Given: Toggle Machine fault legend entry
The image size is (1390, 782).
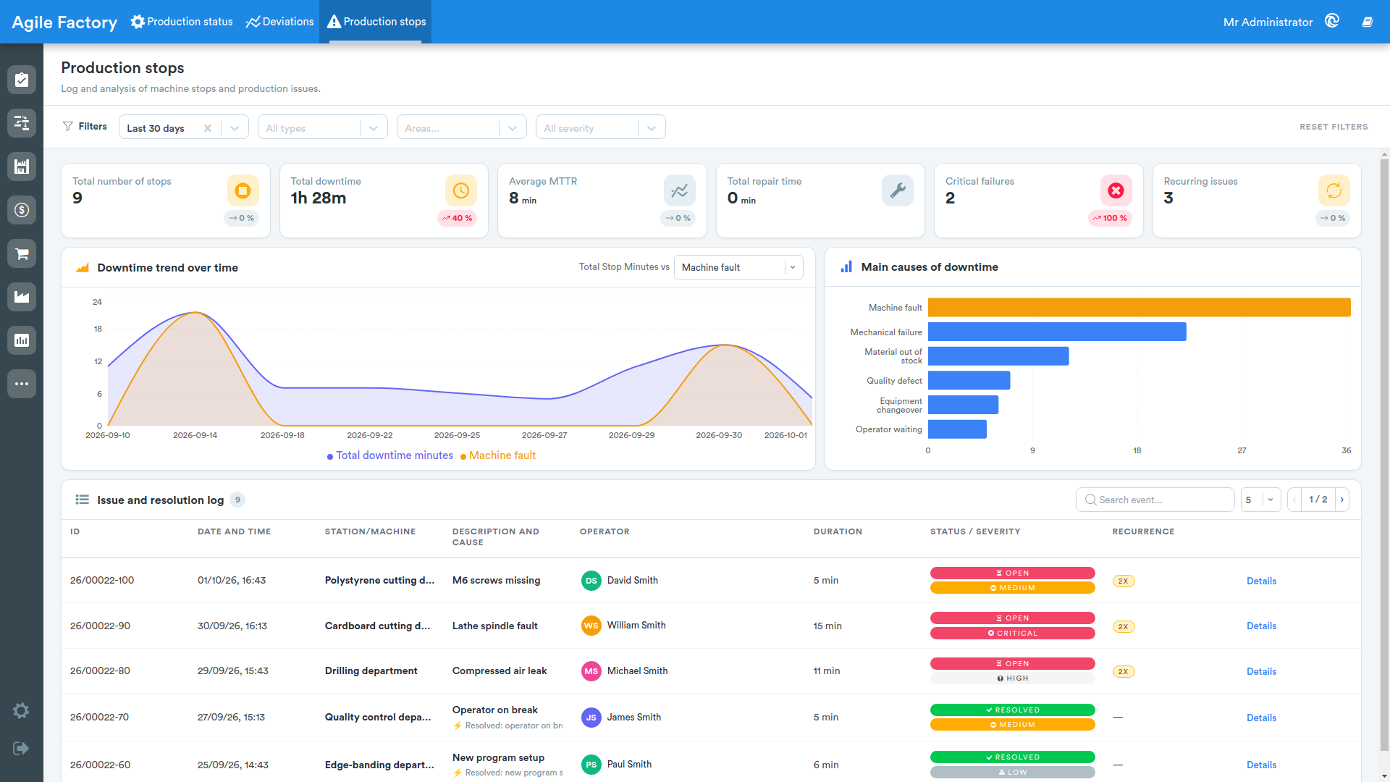Looking at the screenshot, I should [x=498, y=455].
